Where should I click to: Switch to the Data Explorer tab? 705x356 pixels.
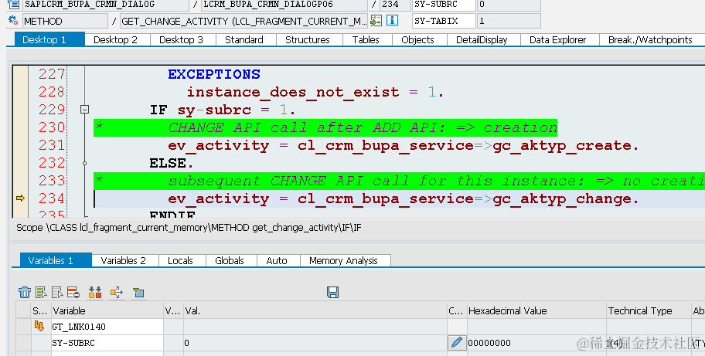558,39
